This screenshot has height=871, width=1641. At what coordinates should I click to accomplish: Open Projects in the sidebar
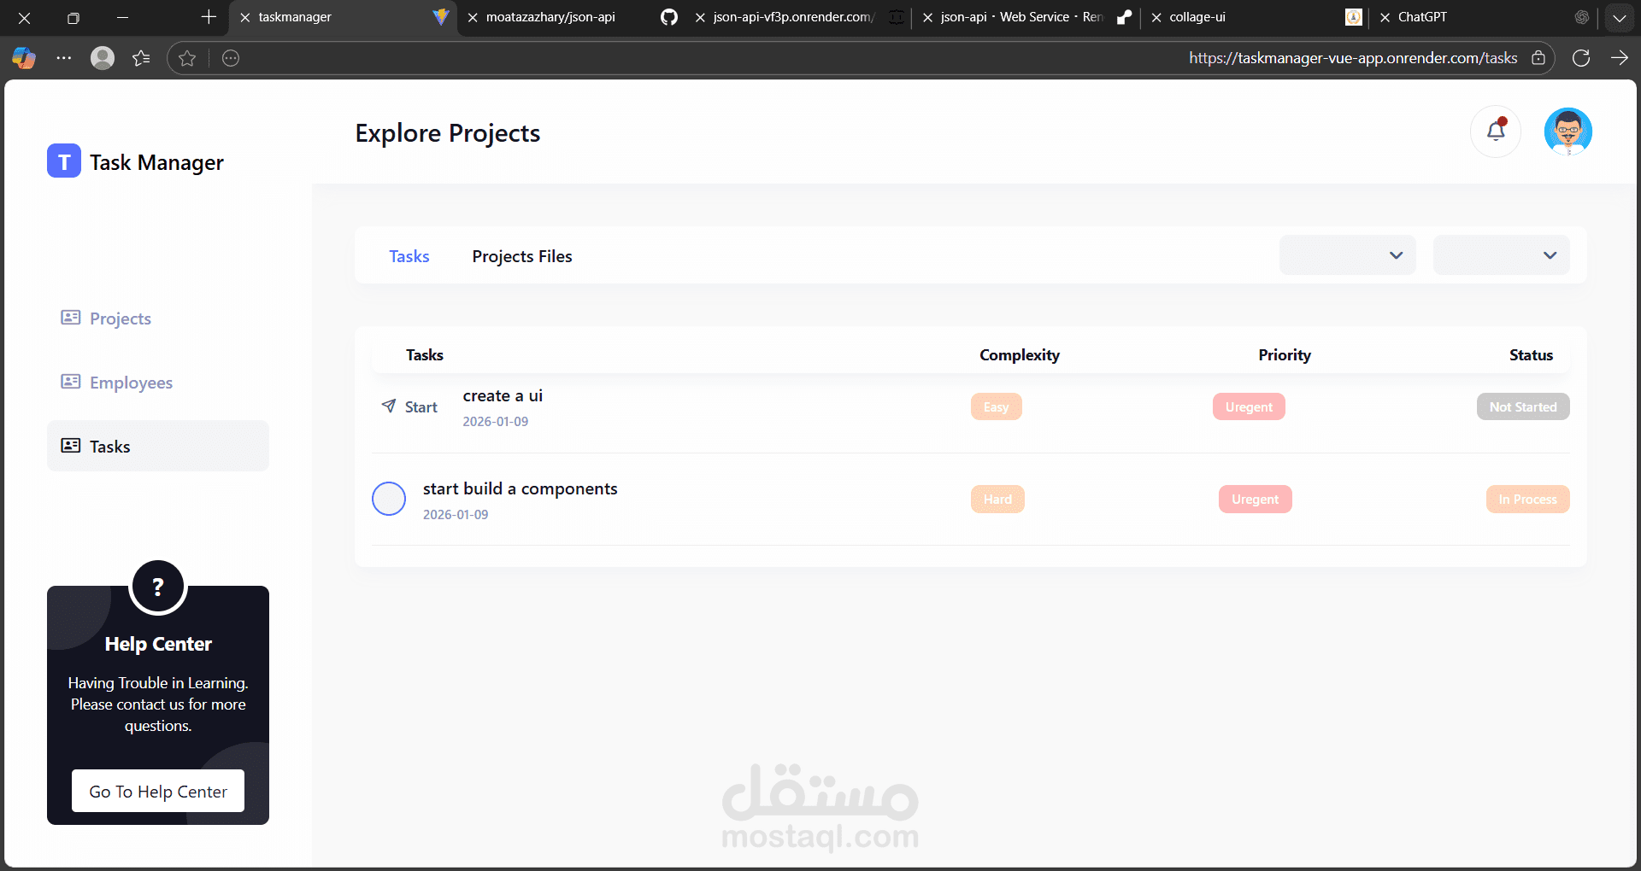coord(158,319)
